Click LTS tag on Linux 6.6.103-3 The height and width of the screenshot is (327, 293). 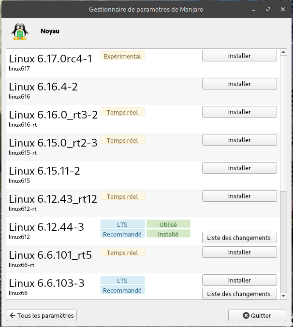(122, 280)
